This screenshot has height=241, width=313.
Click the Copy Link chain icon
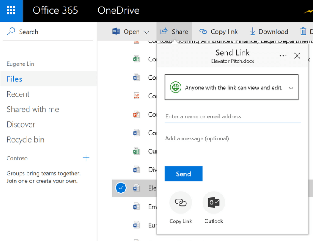(181, 202)
